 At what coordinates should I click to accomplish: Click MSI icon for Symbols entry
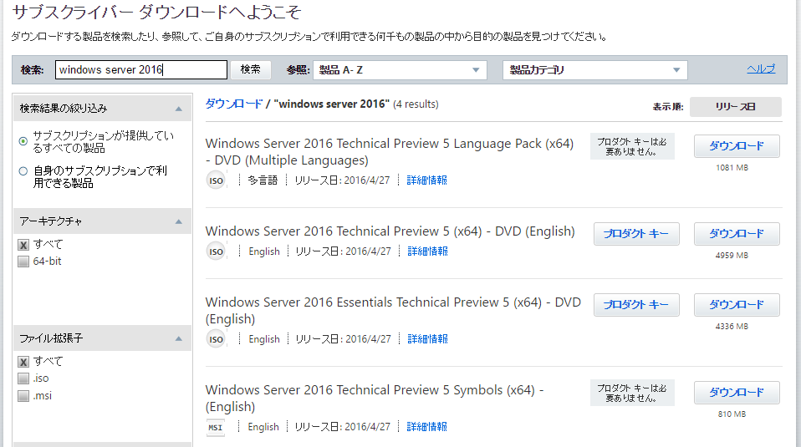pyautogui.click(x=216, y=427)
